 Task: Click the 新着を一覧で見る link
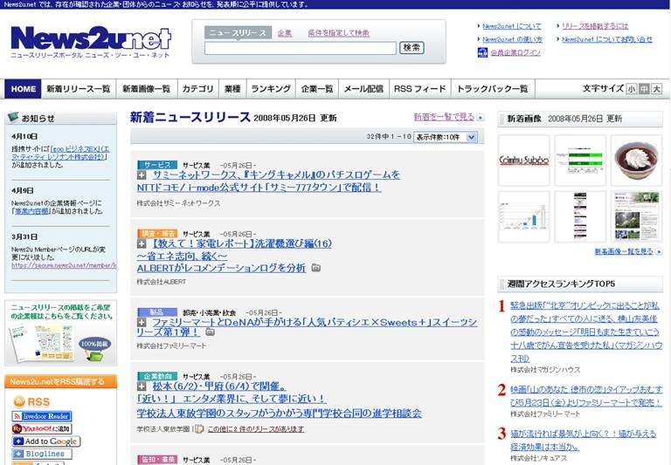[444, 117]
